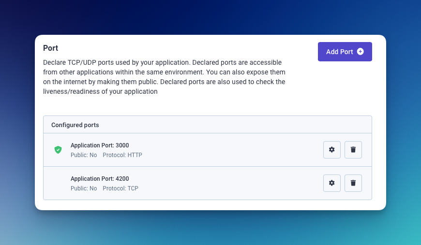Click "Public: No" under port 3000
The width and height of the screenshot is (421, 245).
point(84,155)
